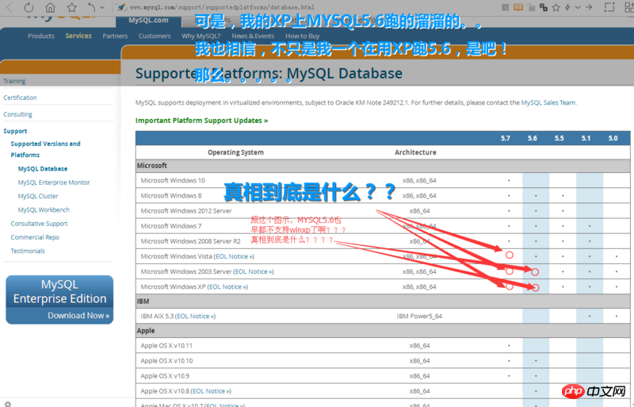Toggle the orange reading mode book icon
Screen dimensions: 634x407
[518, 7]
